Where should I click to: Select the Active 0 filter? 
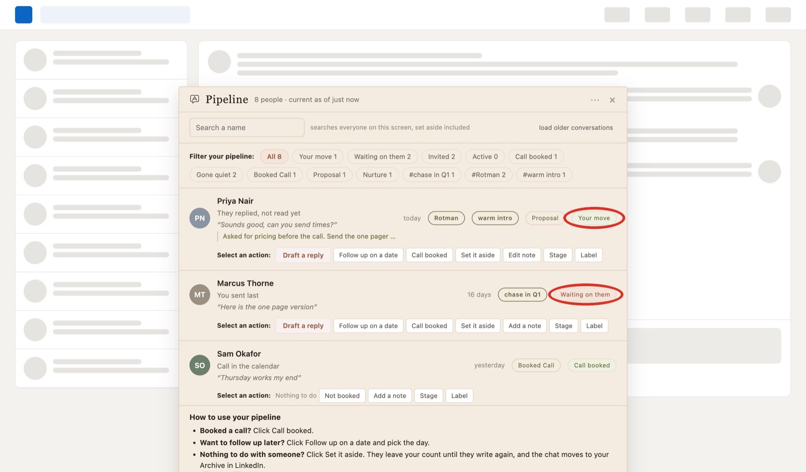tap(485, 156)
